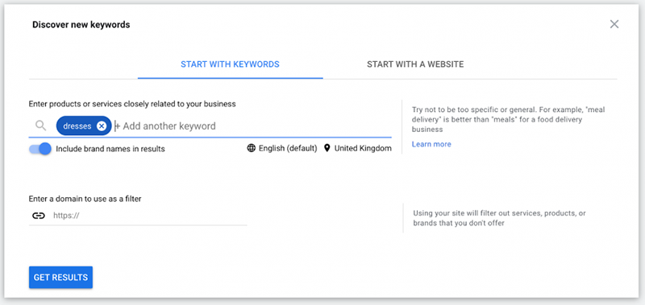The height and width of the screenshot is (305, 645).
Task: Click the Enter a domain filter label
Action: pyautogui.click(x=85, y=199)
